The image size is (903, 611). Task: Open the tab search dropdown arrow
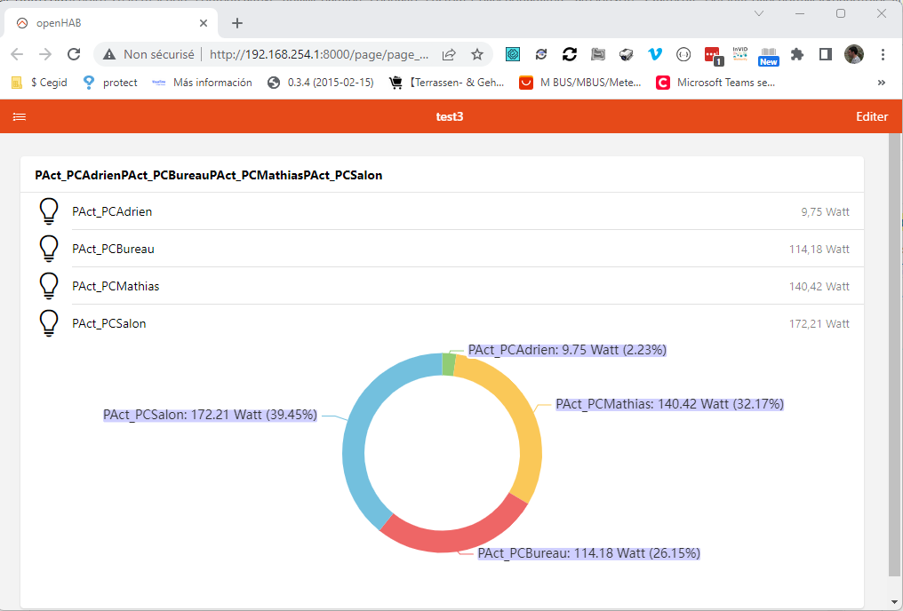758,13
